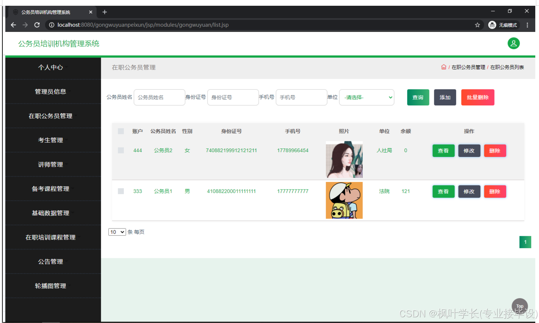
Task: Click the 添加 button
Action: click(445, 97)
